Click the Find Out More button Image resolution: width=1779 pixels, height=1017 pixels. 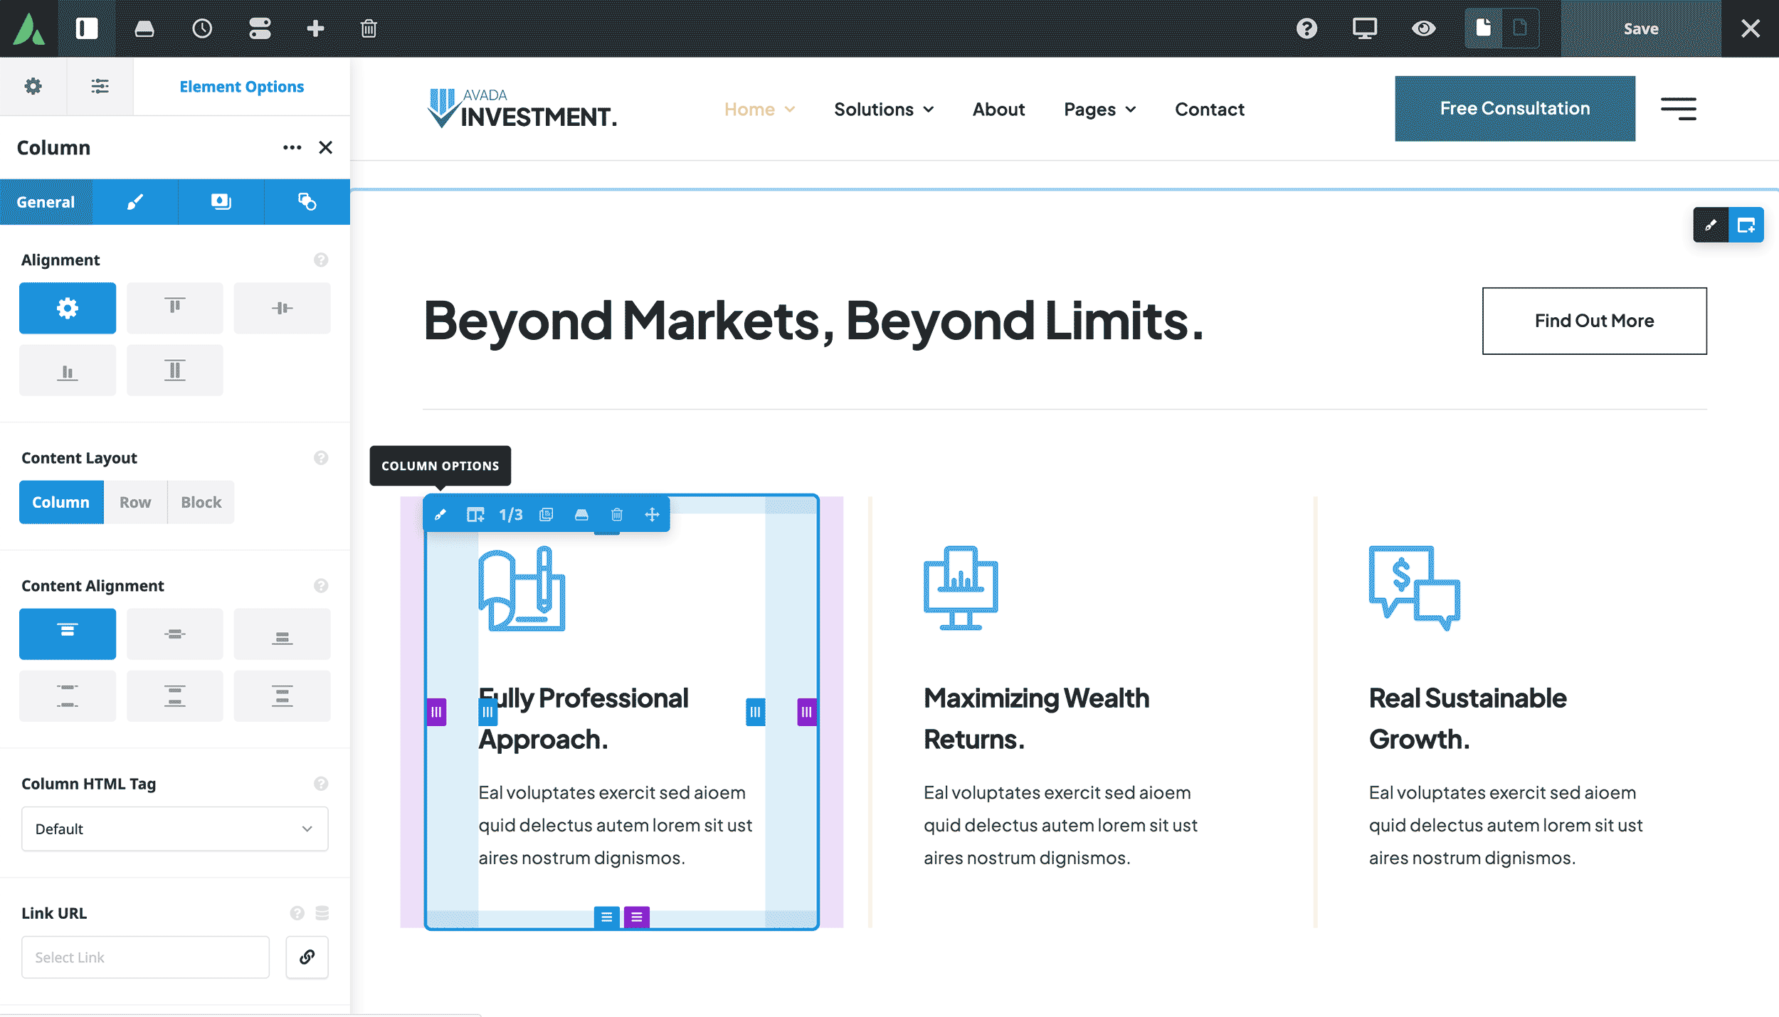tap(1594, 321)
